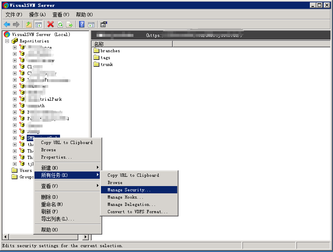
Task: Choose 导出列表(L)... in context menu
Action: (67, 219)
